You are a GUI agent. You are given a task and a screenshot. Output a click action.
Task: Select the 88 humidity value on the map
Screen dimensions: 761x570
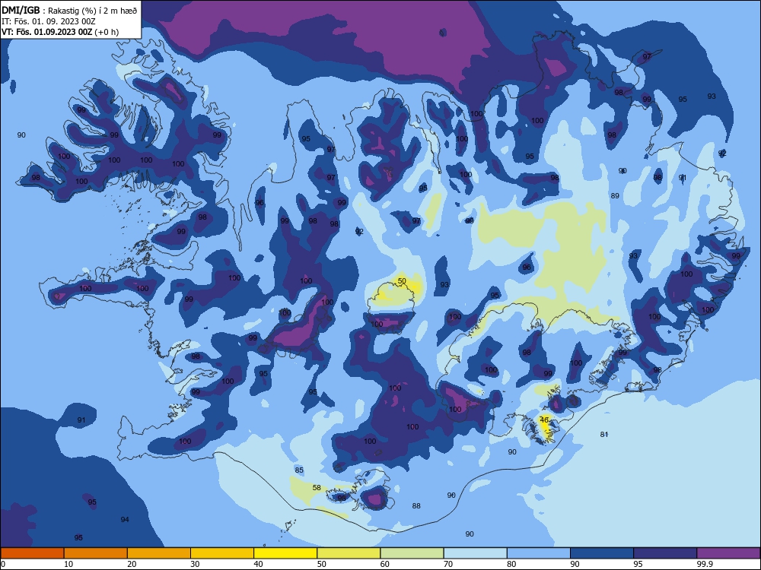pos(416,506)
